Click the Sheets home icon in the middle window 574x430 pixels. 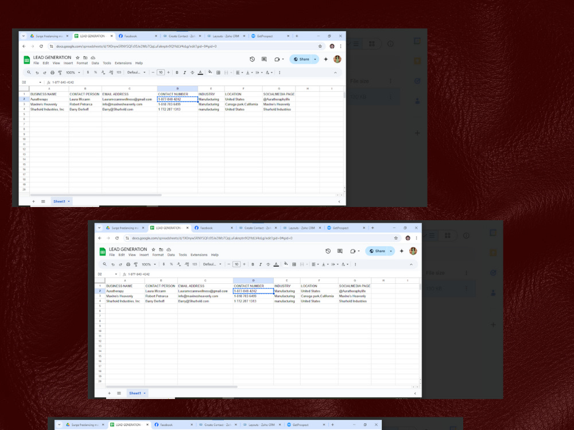pos(103,252)
